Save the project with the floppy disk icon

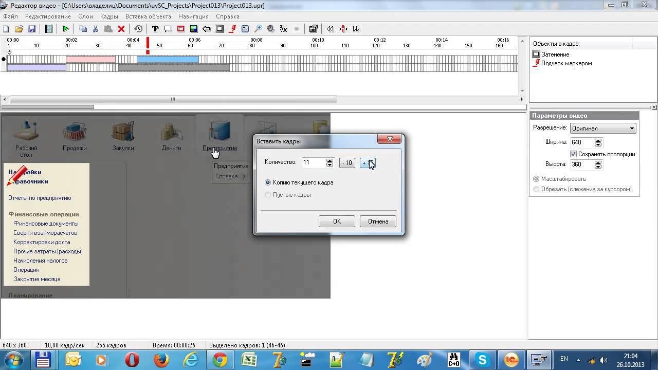pos(32,29)
